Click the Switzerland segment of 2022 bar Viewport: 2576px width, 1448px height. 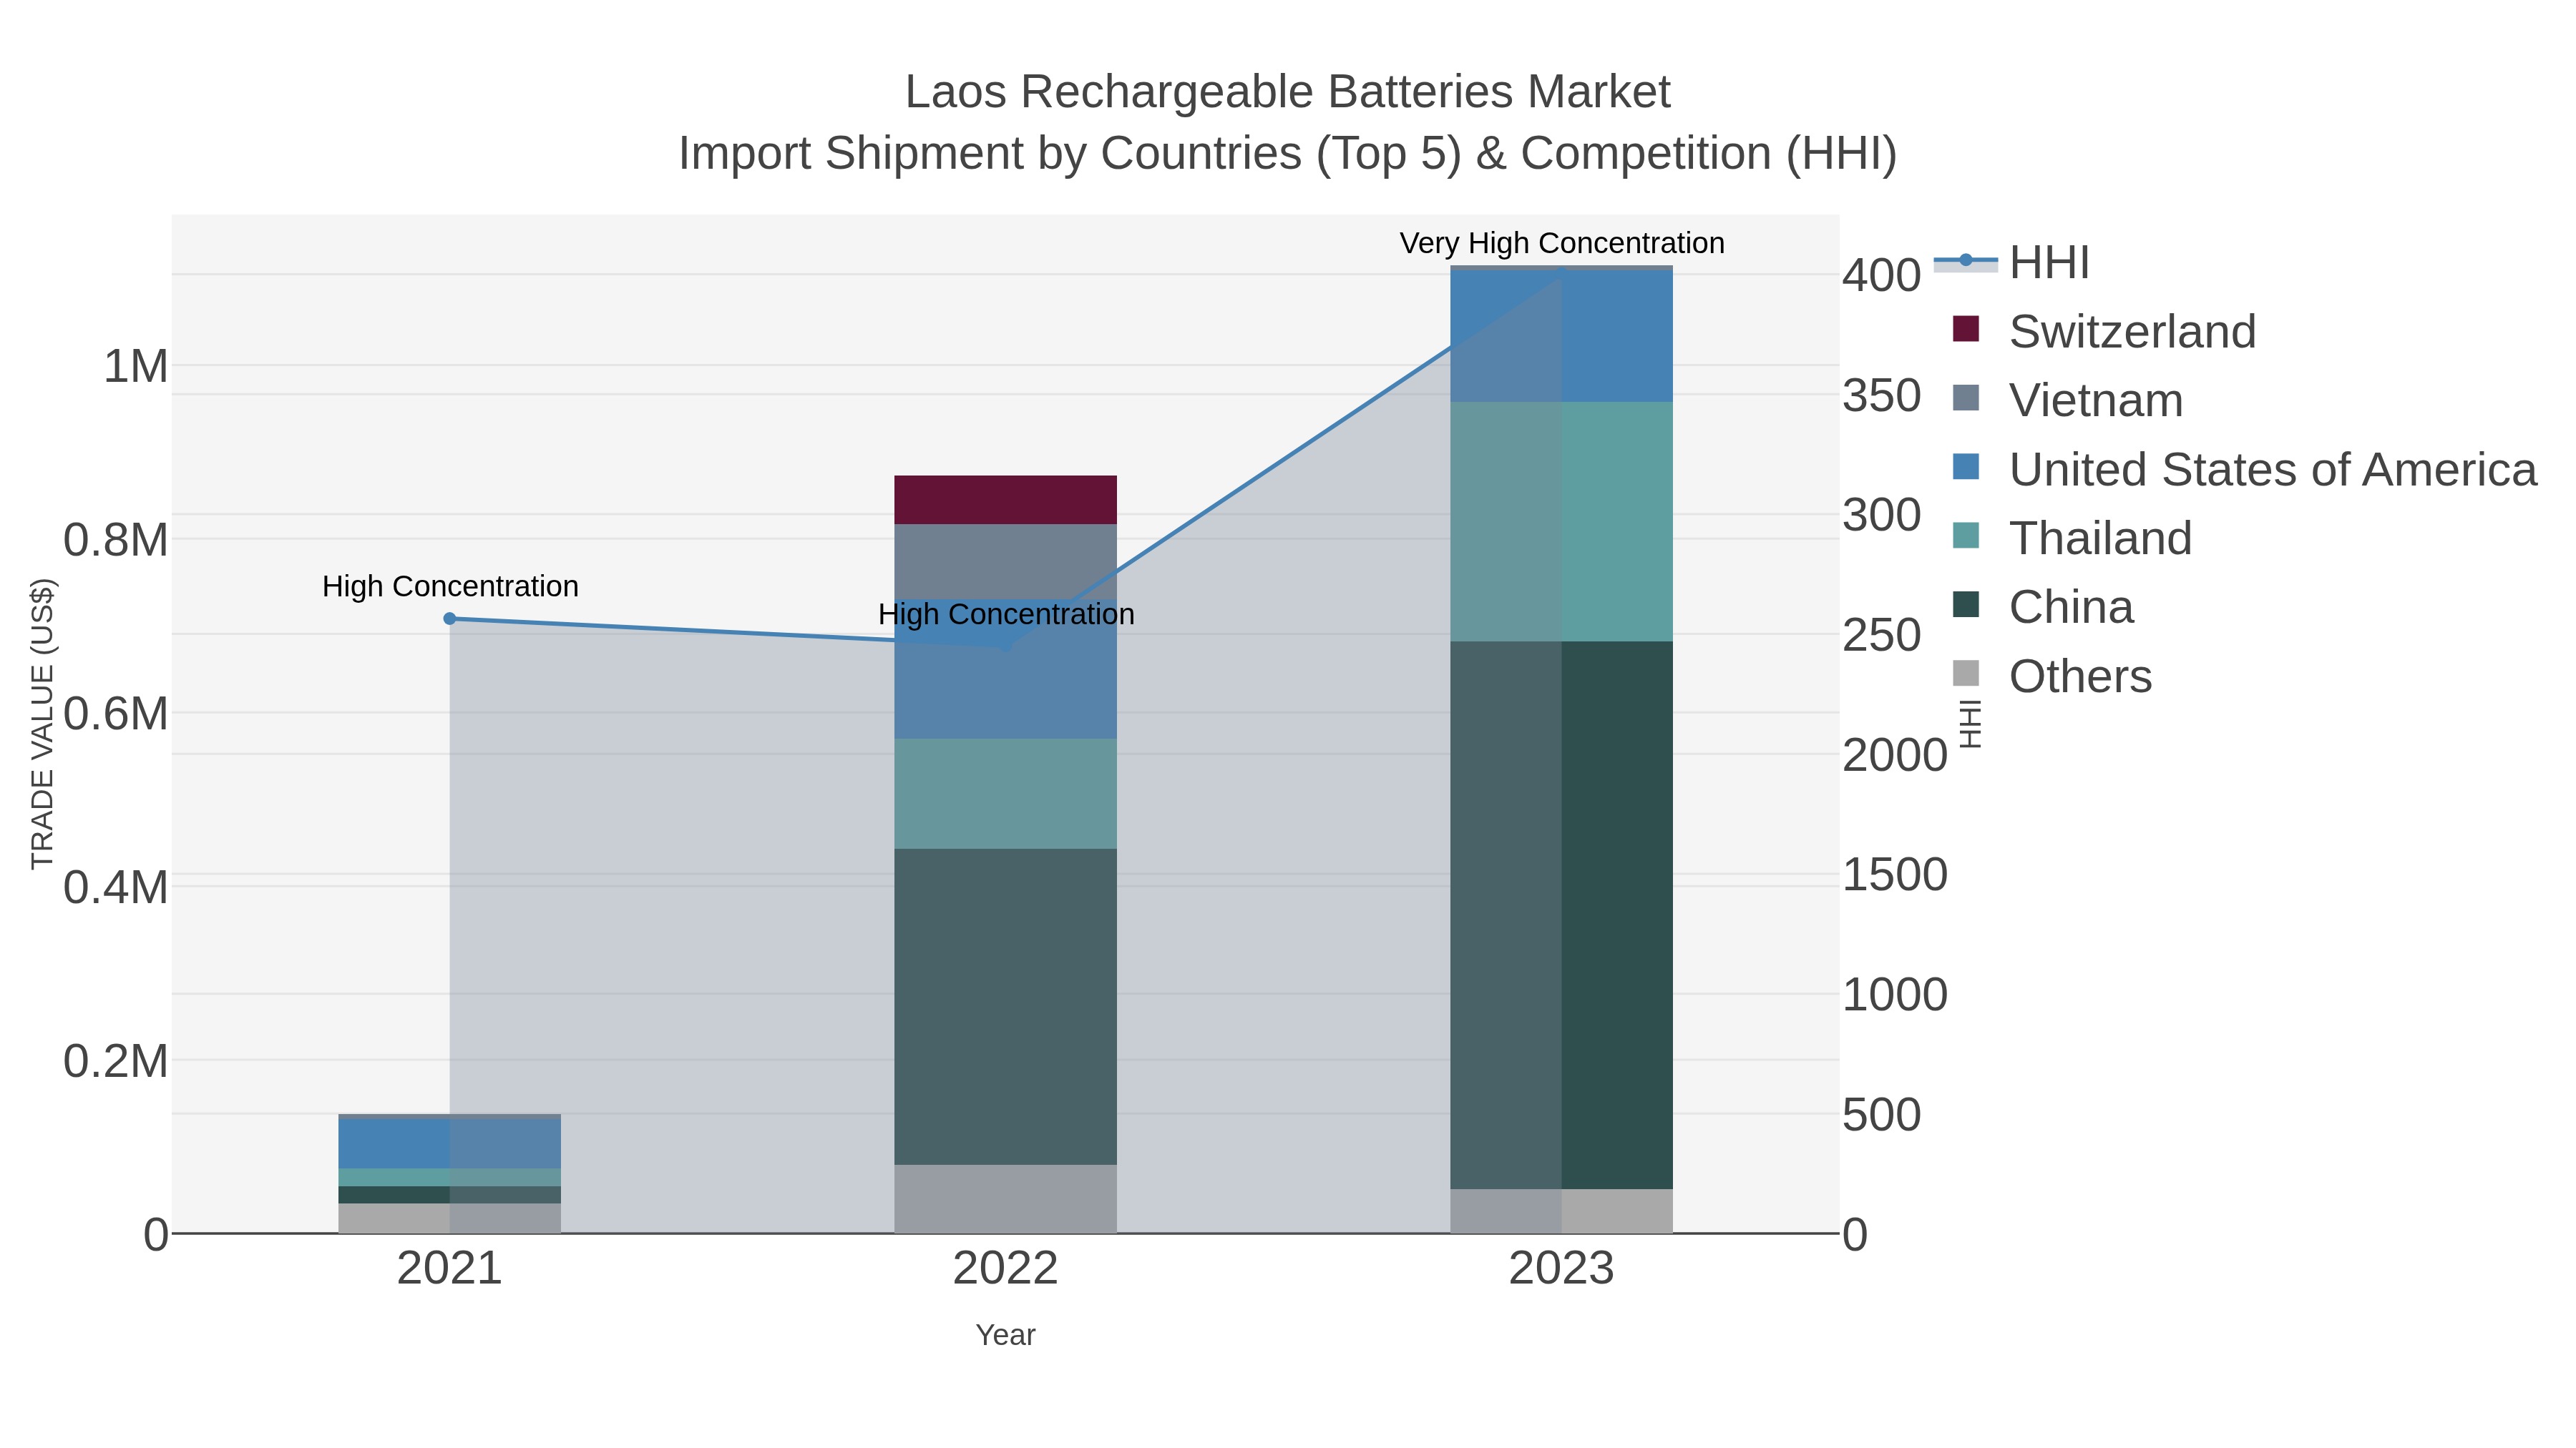(1005, 500)
